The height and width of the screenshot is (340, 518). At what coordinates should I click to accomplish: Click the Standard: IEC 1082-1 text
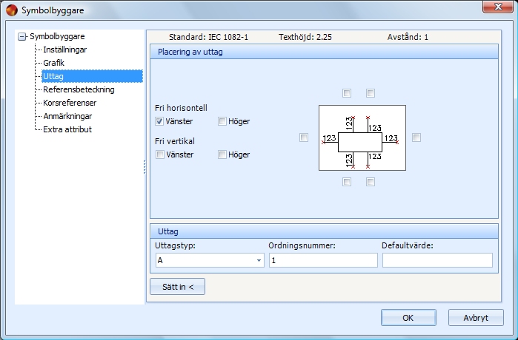(208, 37)
